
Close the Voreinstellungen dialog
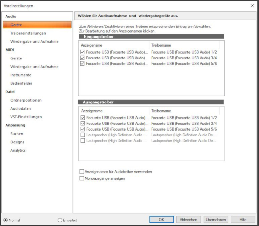[x=252, y=6]
